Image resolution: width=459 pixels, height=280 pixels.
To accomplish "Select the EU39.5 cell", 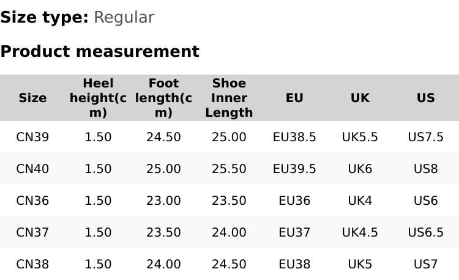I will coord(294,169).
